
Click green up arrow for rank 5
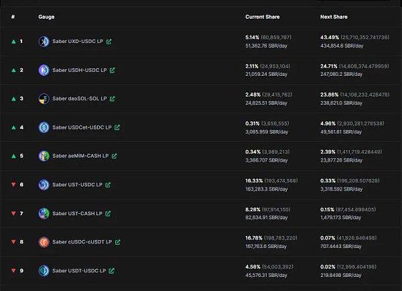[x=13, y=156]
